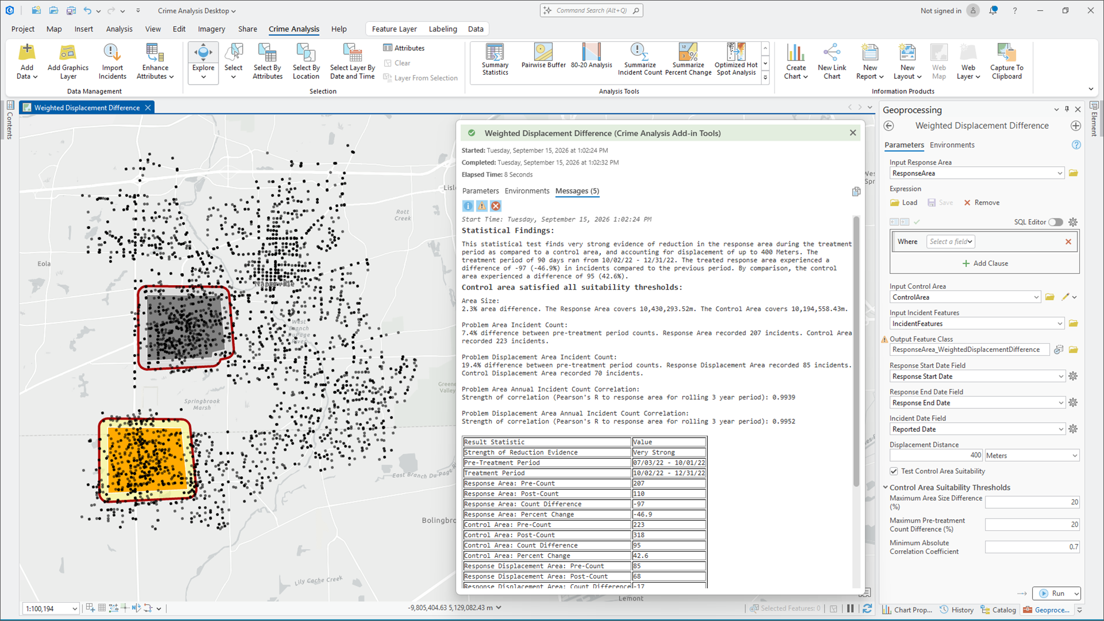Screen dimensions: 1104x621
Task: Expand the Incident Date Field dropdown
Action: pos(1061,430)
